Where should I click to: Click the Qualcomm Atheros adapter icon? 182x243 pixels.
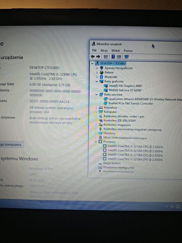click(x=105, y=99)
